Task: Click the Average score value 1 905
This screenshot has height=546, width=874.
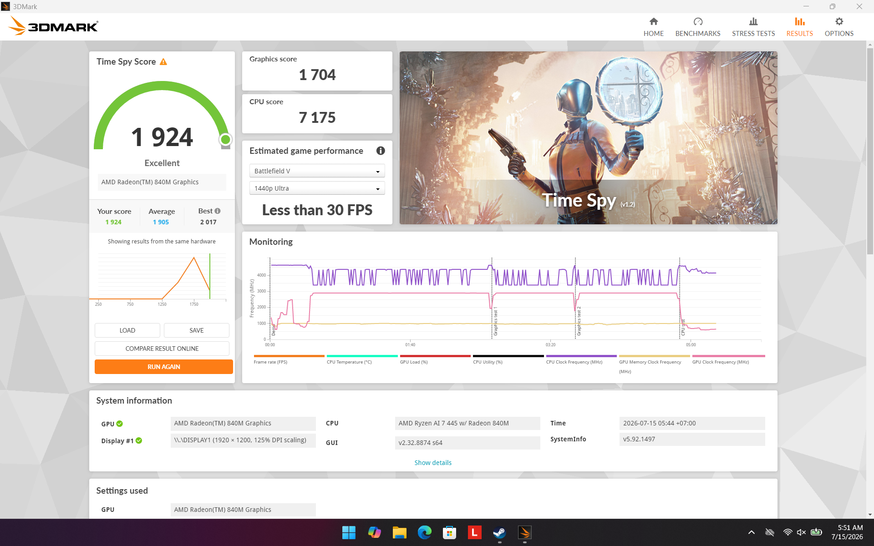Action: coord(161,222)
